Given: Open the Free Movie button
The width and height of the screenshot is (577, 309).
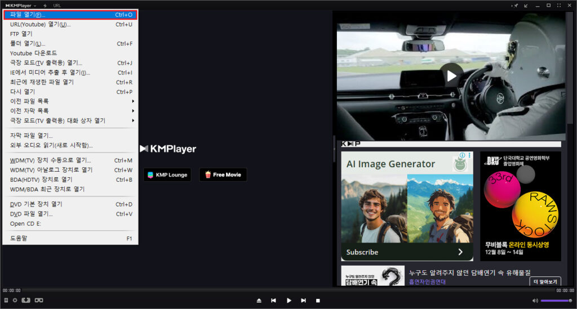Looking at the screenshot, I should [x=223, y=174].
